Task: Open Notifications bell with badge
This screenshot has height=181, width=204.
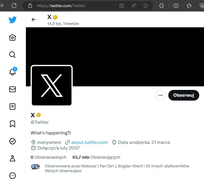Action: [x=13, y=71]
